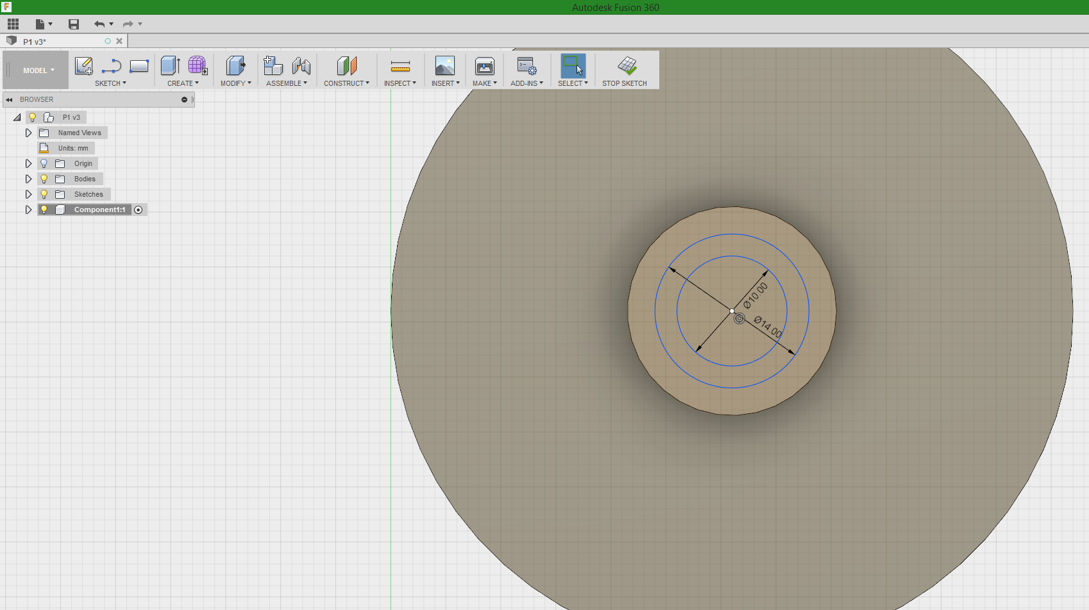Select the Sketches tree item

click(89, 194)
